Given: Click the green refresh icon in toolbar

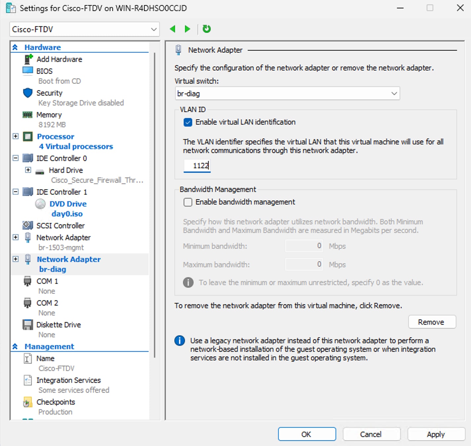Looking at the screenshot, I should tap(207, 29).
